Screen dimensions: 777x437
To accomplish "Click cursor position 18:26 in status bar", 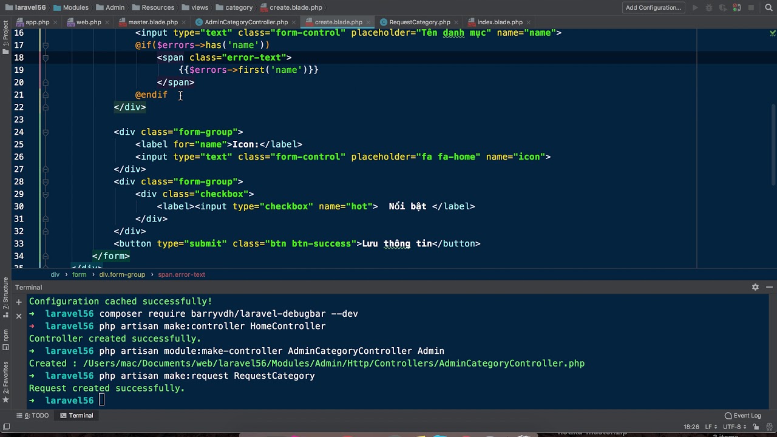I will (691, 427).
